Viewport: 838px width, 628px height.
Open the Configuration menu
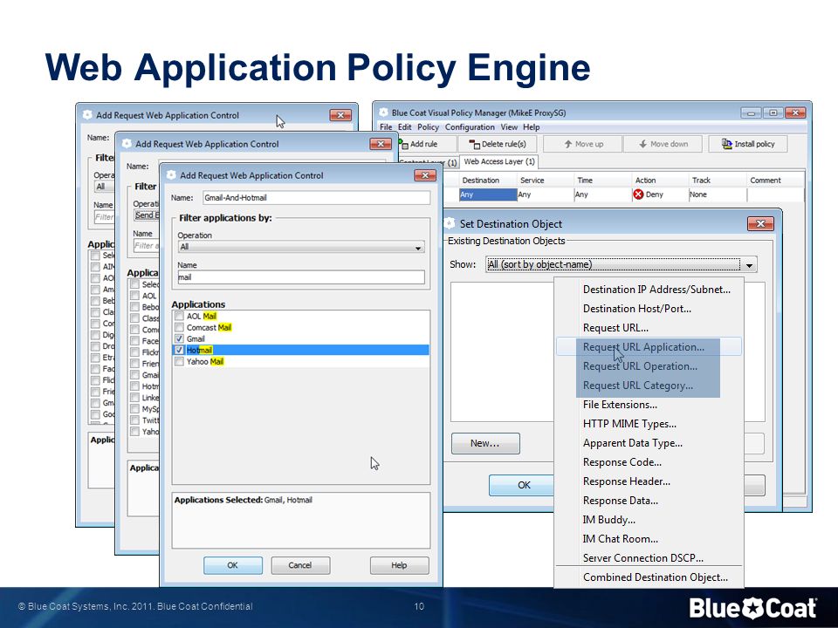(x=470, y=127)
